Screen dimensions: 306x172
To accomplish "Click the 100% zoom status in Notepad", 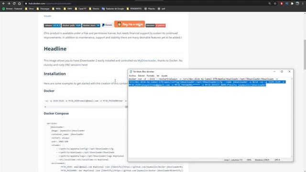I will click(249, 160).
